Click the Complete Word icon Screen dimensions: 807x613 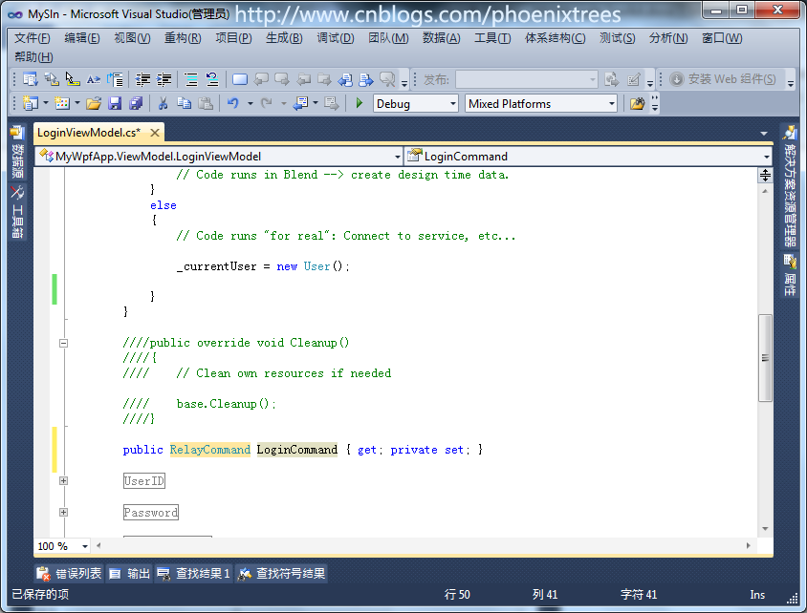pyautogui.click(x=94, y=79)
